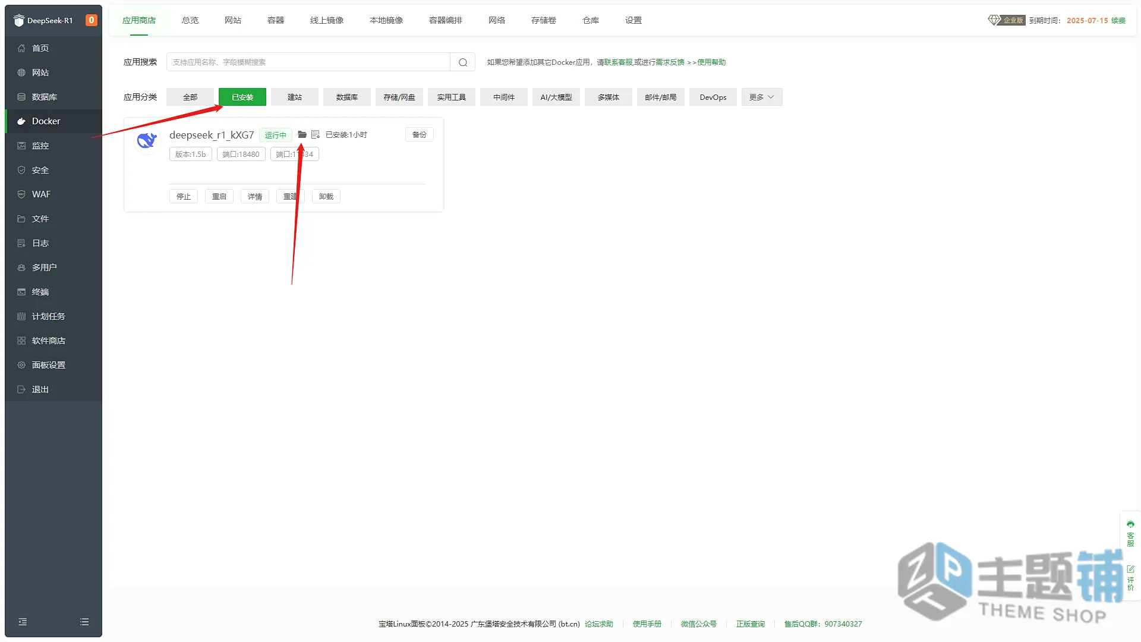The width and height of the screenshot is (1141, 642).
Task: Select the 全部 category filter
Action: pos(190,97)
